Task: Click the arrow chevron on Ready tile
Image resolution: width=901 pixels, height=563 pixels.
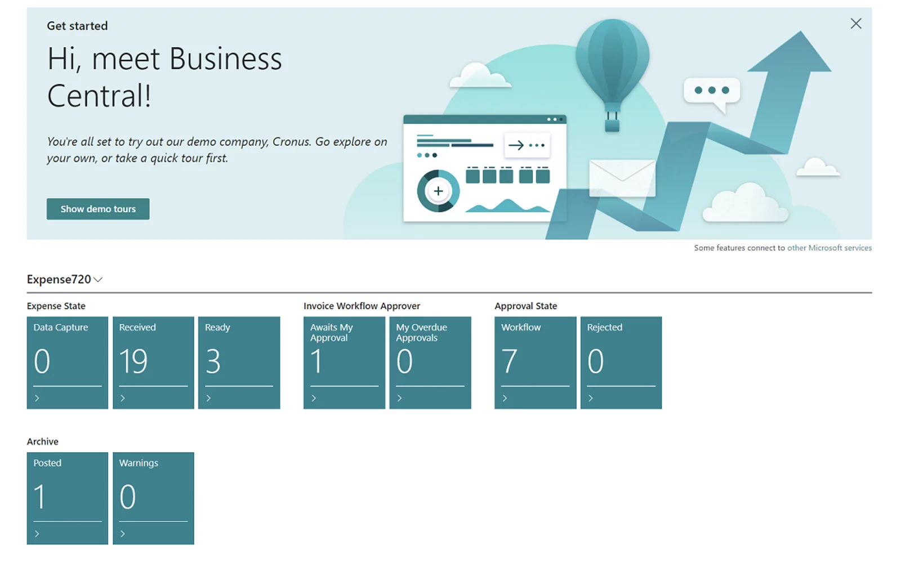Action: coord(208,398)
